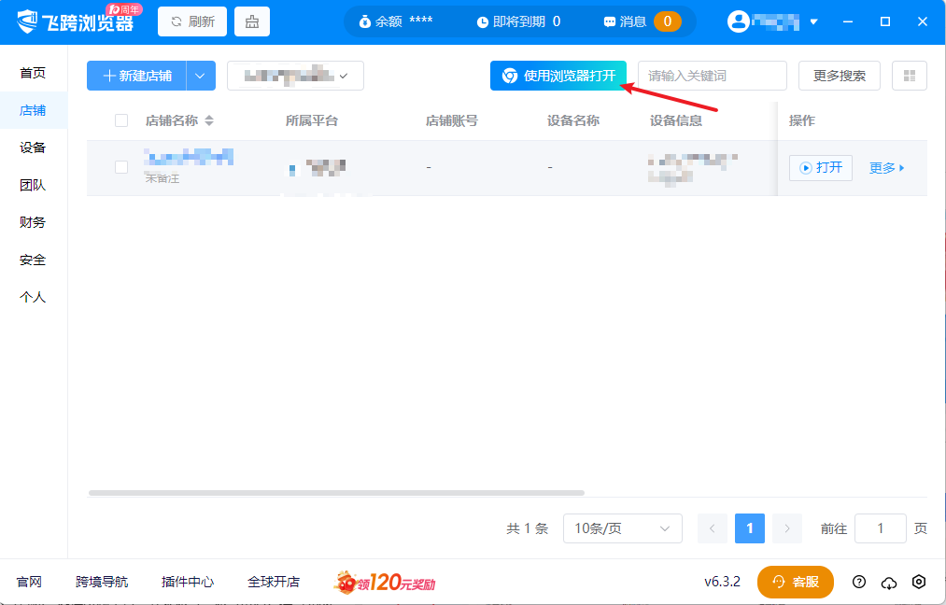
Task: Toggle the select-all checkbox in header
Action: pos(121,120)
